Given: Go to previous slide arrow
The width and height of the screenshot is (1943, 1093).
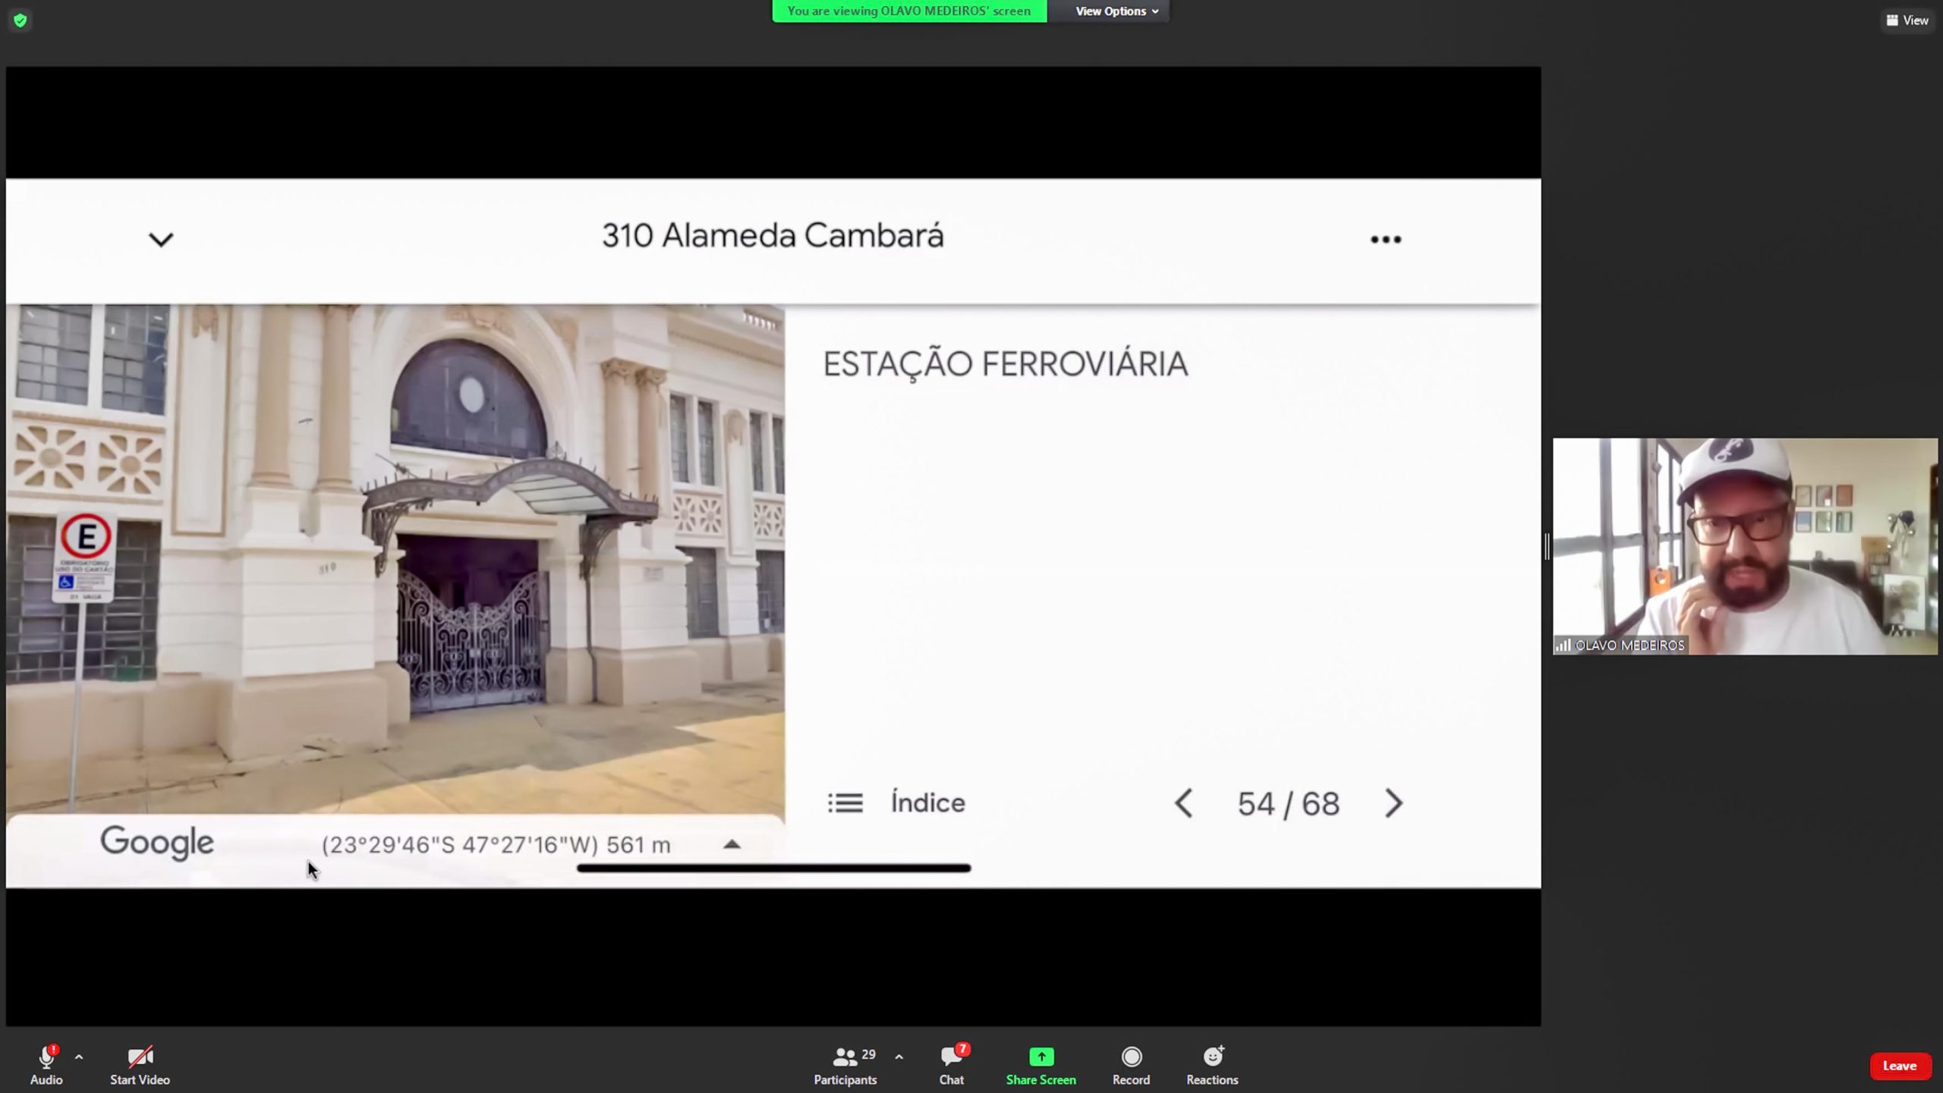Looking at the screenshot, I should pos(1183,803).
